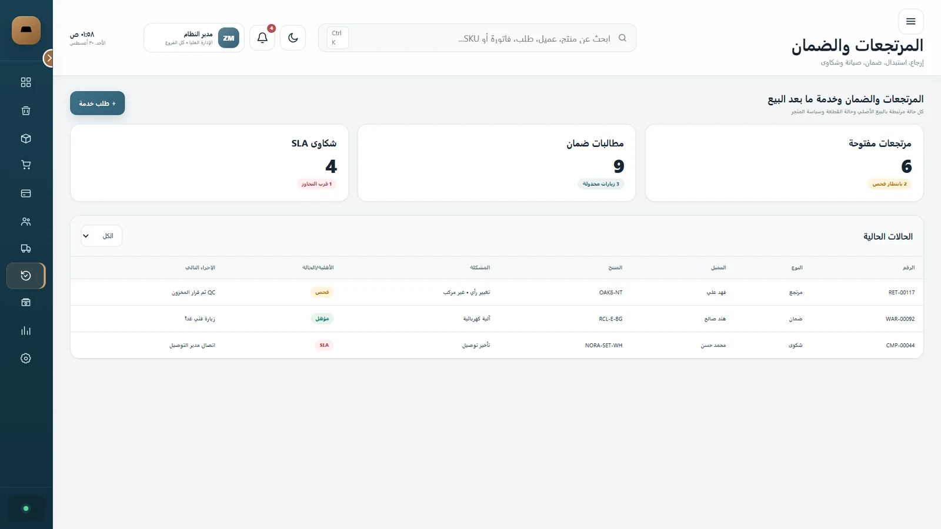This screenshot has width=941, height=529.
Task: Open the dashboard grid icon in the sidebar
Action: coord(26,82)
